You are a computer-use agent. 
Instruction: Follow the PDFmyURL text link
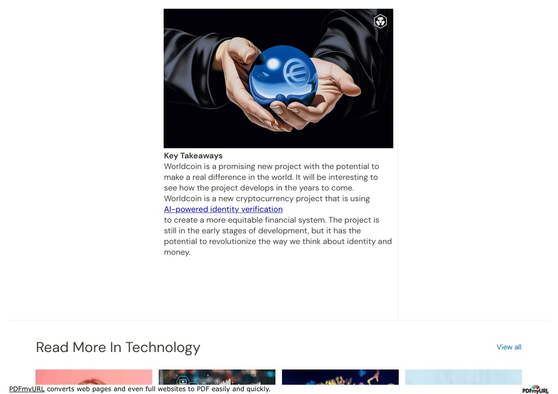coord(27,389)
